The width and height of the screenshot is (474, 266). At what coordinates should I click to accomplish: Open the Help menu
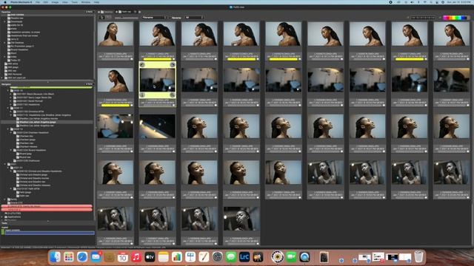(96, 2)
